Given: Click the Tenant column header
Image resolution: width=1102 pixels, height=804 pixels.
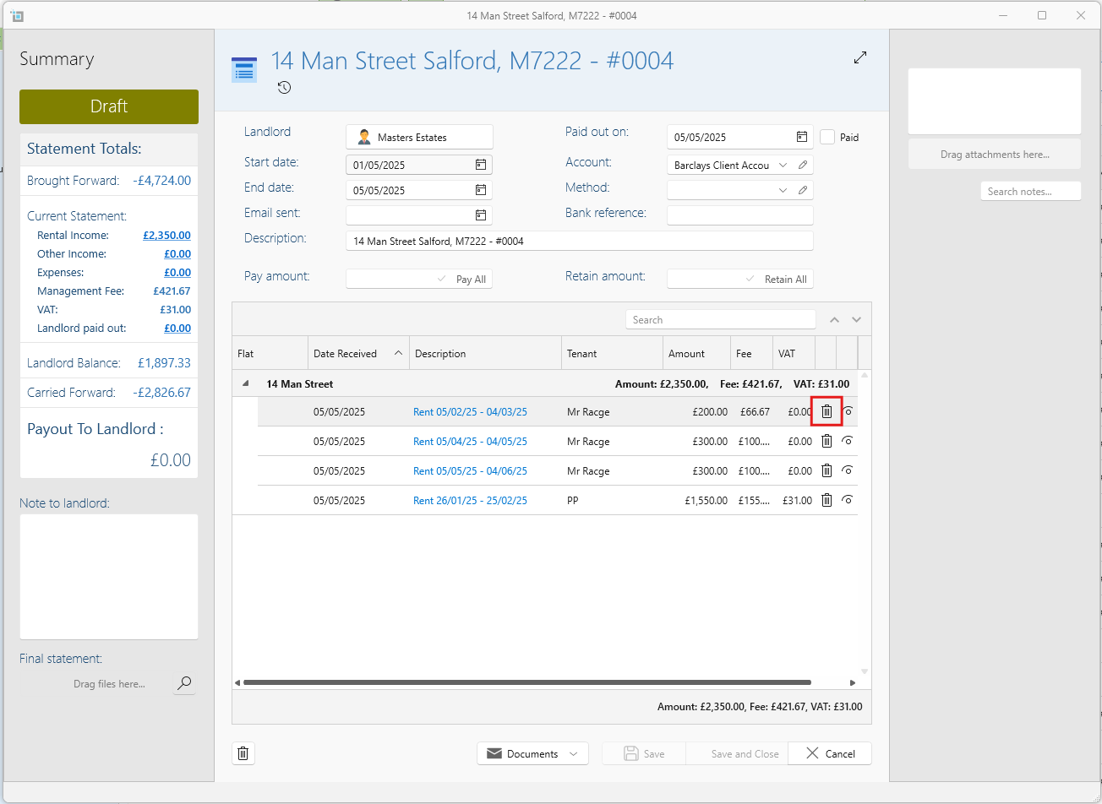Looking at the screenshot, I should coord(613,354).
